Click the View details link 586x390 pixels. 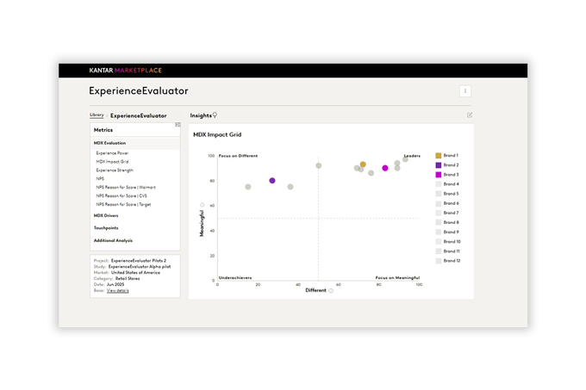tap(118, 291)
